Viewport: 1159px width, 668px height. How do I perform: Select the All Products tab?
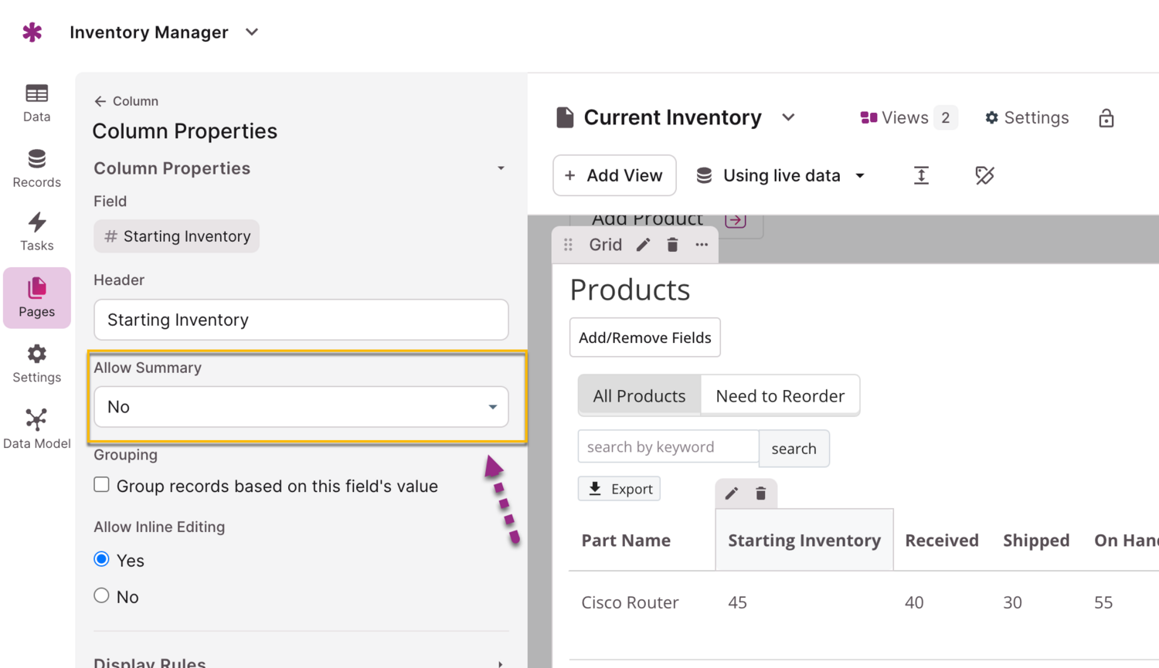coord(639,395)
